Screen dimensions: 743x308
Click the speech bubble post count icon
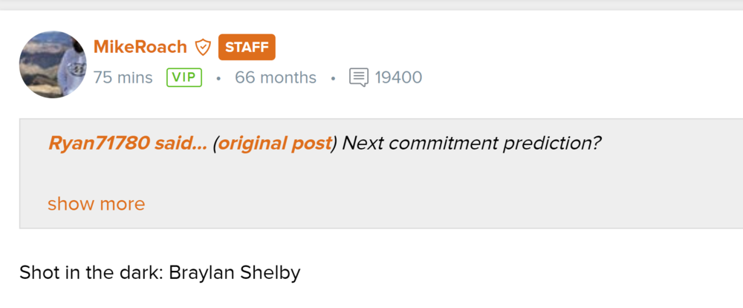point(359,77)
